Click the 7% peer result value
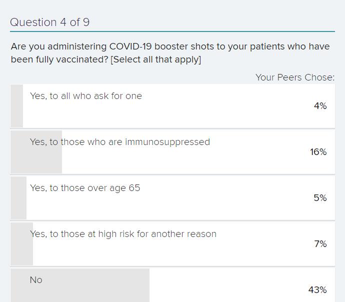This screenshot has height=302, width=345. pyautogui.click(x=320, y=244)
